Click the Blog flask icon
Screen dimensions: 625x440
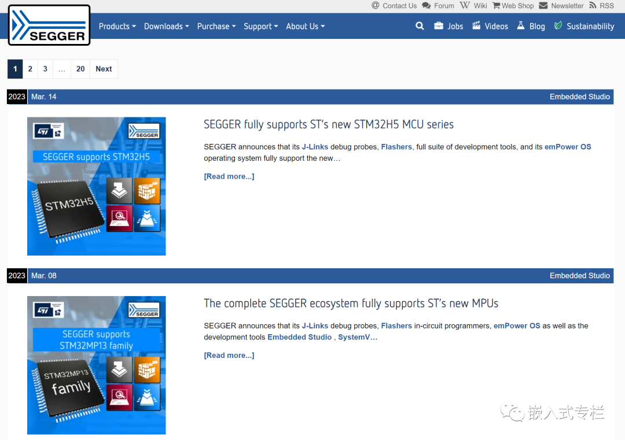(521, 26)
